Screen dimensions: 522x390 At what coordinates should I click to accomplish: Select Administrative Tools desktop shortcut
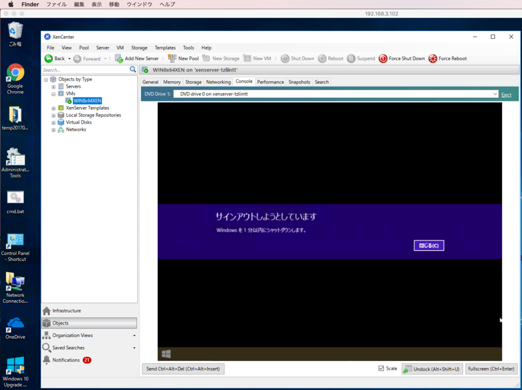[x=15, y=163]
